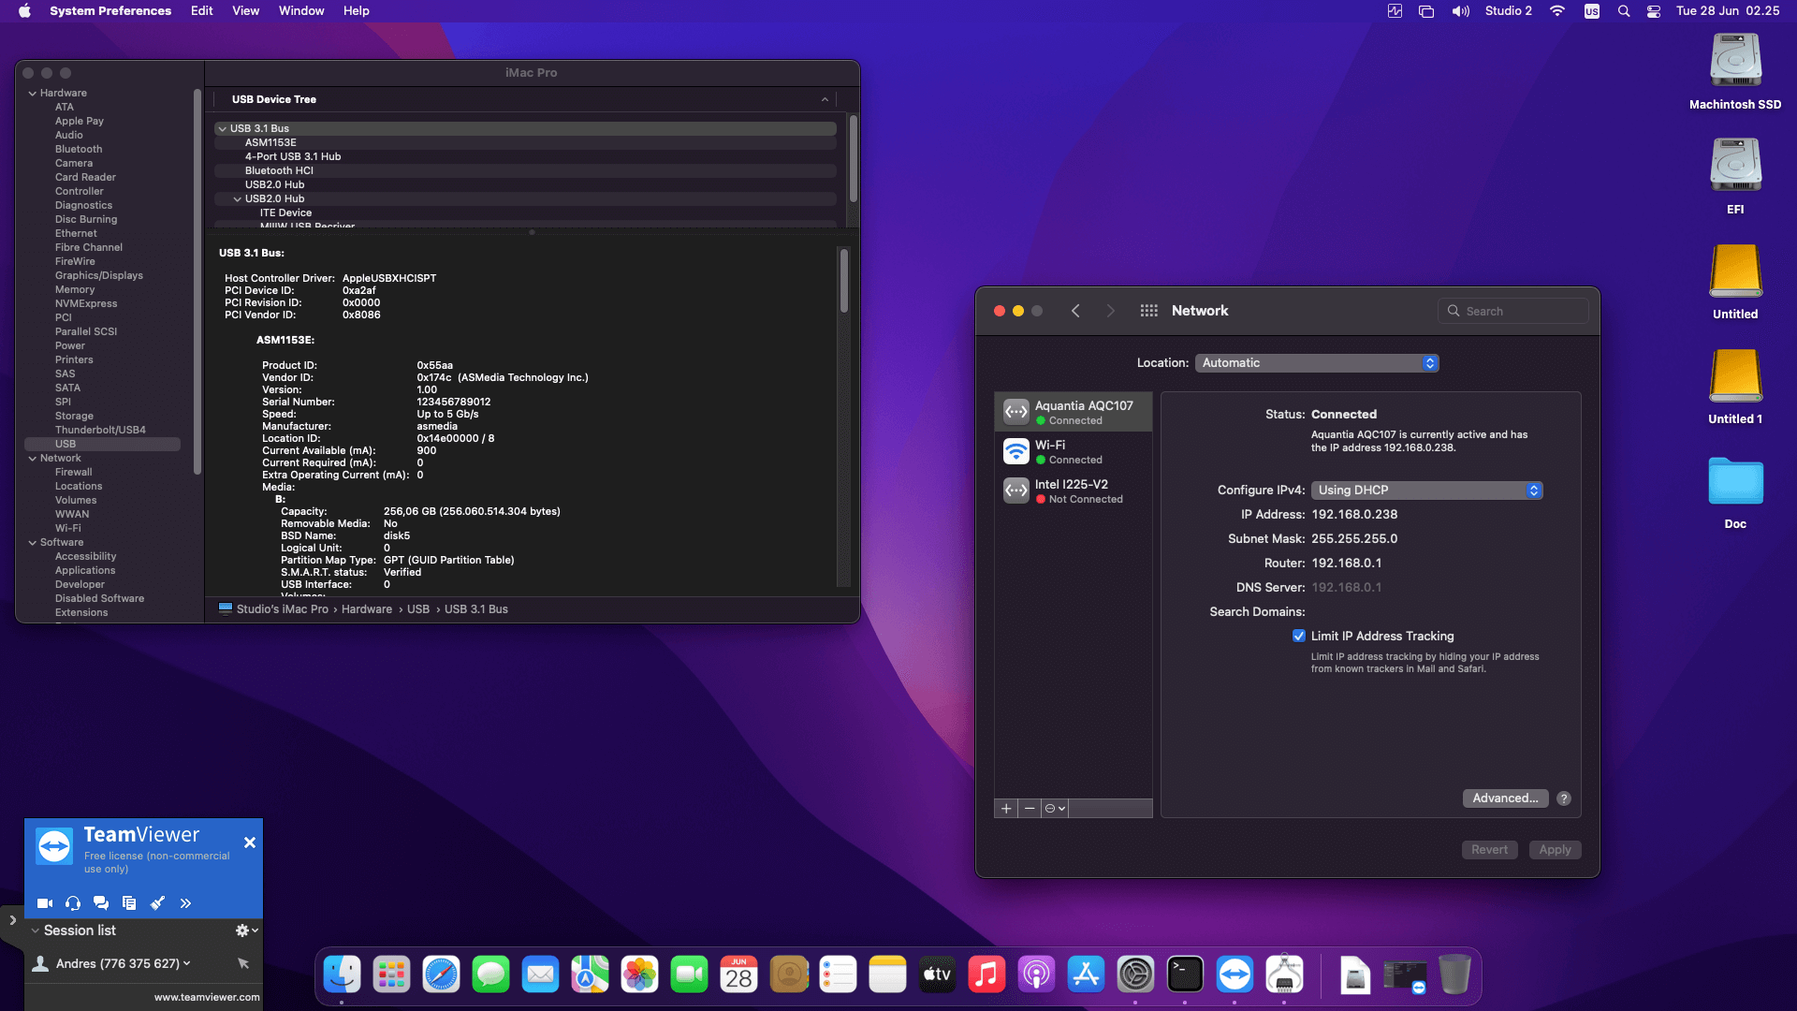Open System Information chip icon in Dock

1284,975
